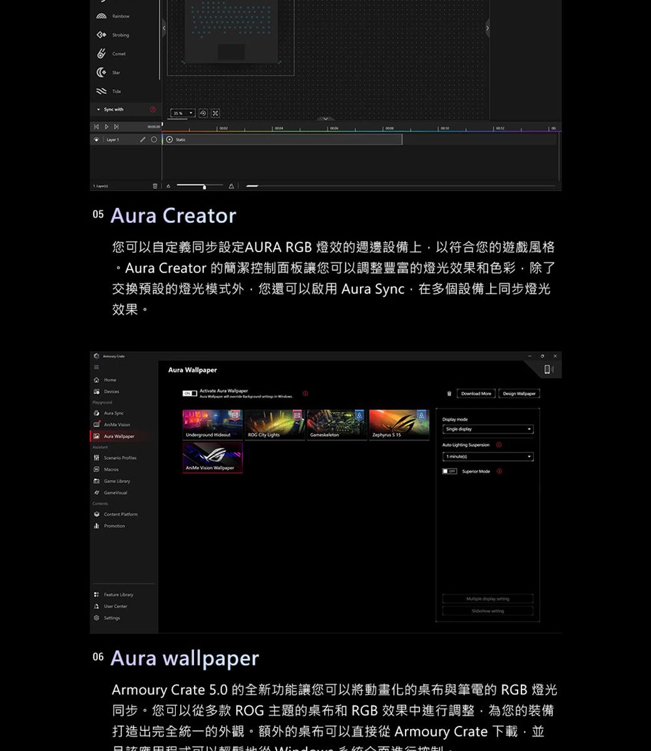Click the Slideshow setting button
651x751 pixels.
488,611
